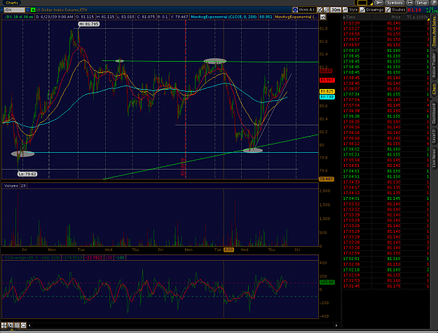Image resolution: width=438 pixels, height=333 pixels.
Task: Click the MovAvgExponential (CLOSE, 0, 200) study label
Action: (224, 17)
